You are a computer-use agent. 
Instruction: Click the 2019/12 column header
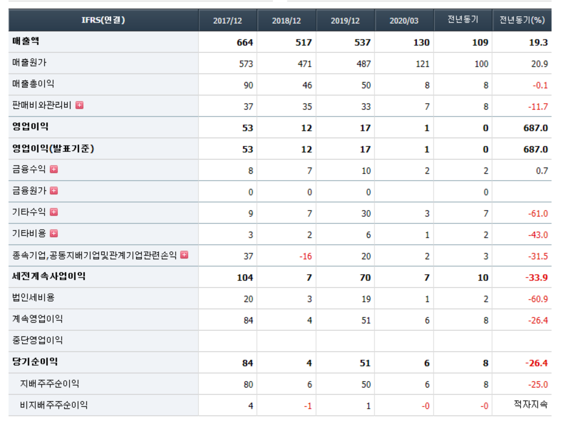[x=345, y=20]
